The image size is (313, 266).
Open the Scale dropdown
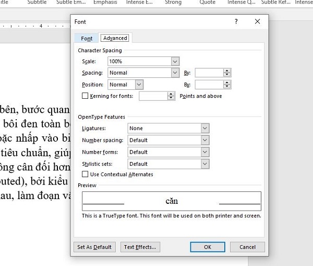[175, 61]
